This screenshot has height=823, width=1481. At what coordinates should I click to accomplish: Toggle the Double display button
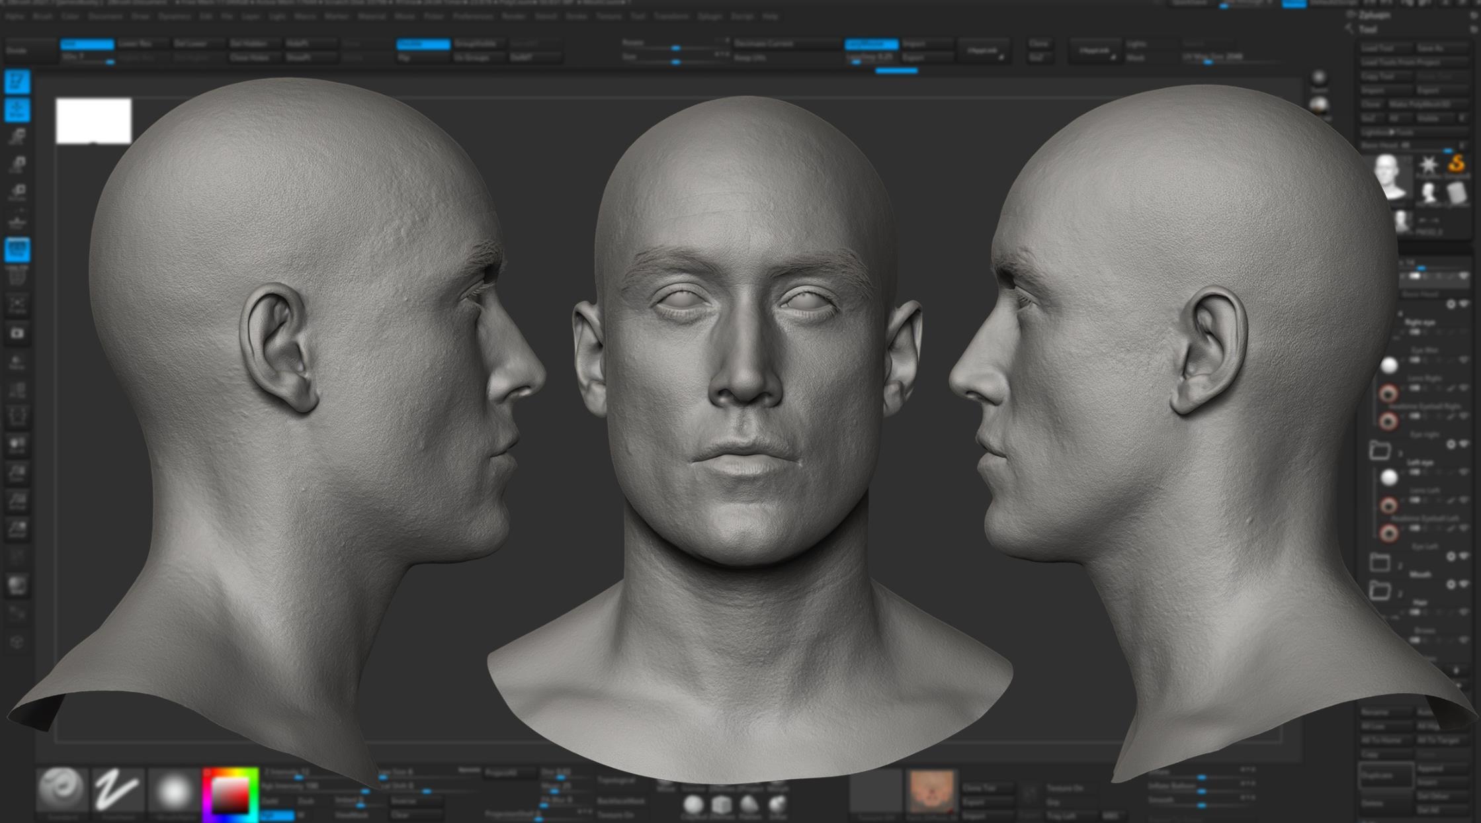[x=423, y=44]
